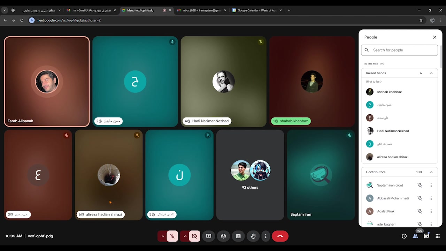Close the Inbox (629) tab
Image resolution: width=446 pixels, height=251 pixels.
[225, 10]
